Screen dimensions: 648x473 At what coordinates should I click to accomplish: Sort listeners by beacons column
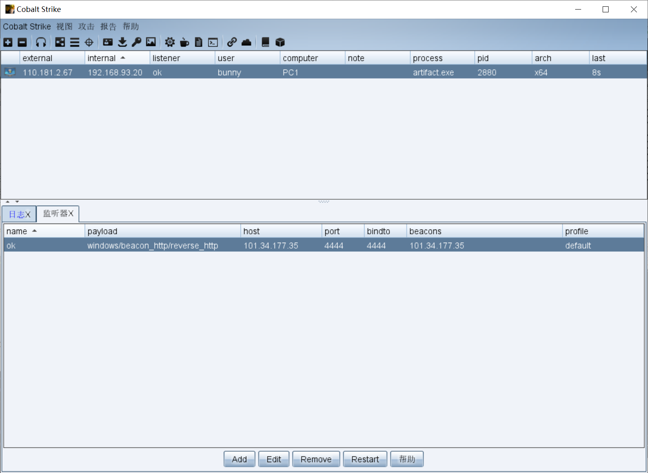[484, 231]
